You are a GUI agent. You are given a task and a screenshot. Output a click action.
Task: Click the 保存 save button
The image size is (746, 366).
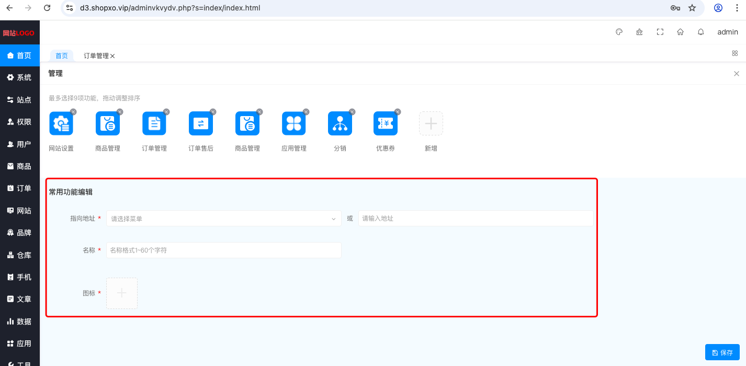click(x=722, y=352)
